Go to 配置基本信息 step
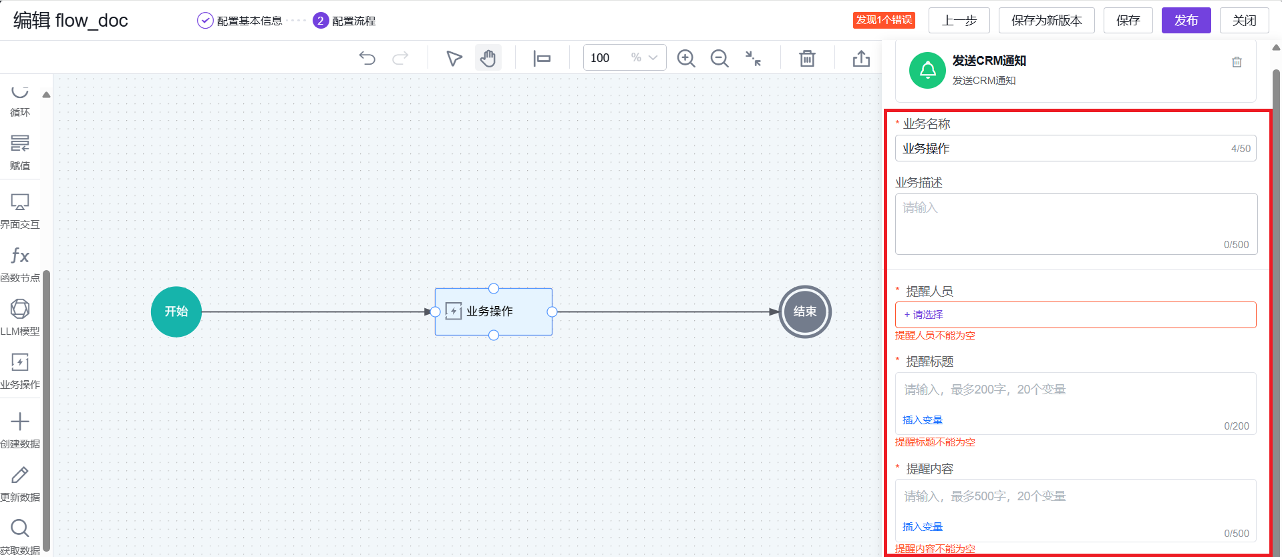The height and width of the screenshot is (557, 1282). (241, 21)
